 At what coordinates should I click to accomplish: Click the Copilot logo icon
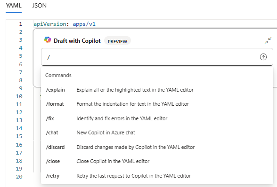tap(48, 40)
